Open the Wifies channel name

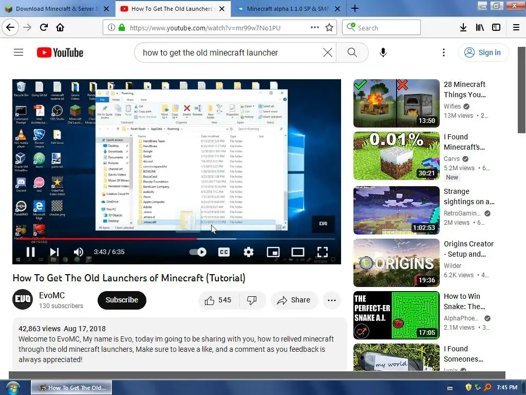coord(452,106)
